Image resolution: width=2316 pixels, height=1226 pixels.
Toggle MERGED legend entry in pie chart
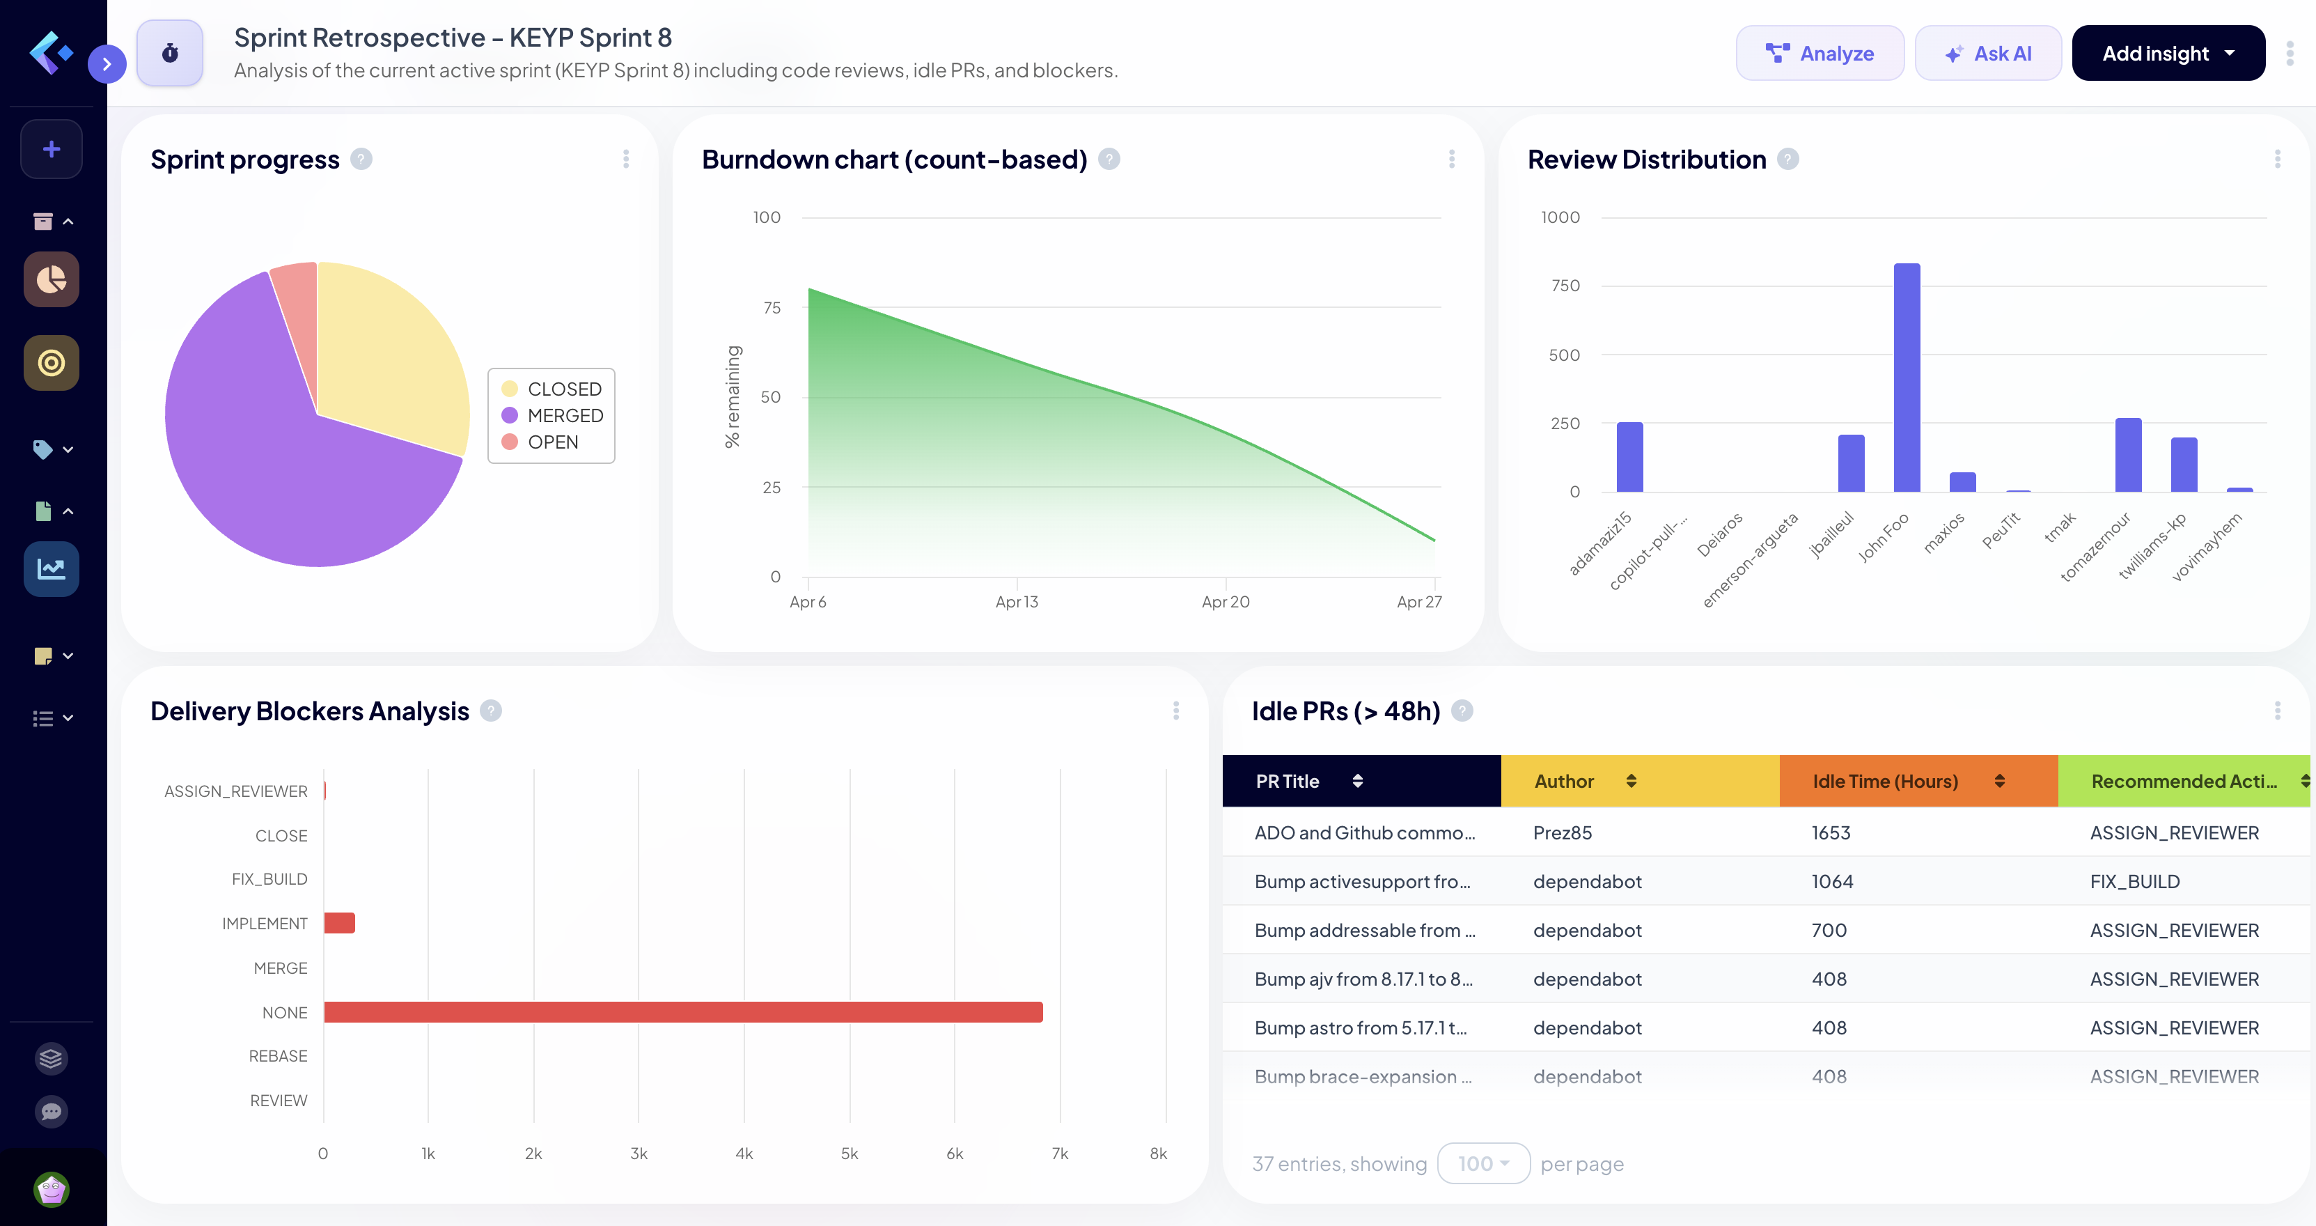point(552,414)
